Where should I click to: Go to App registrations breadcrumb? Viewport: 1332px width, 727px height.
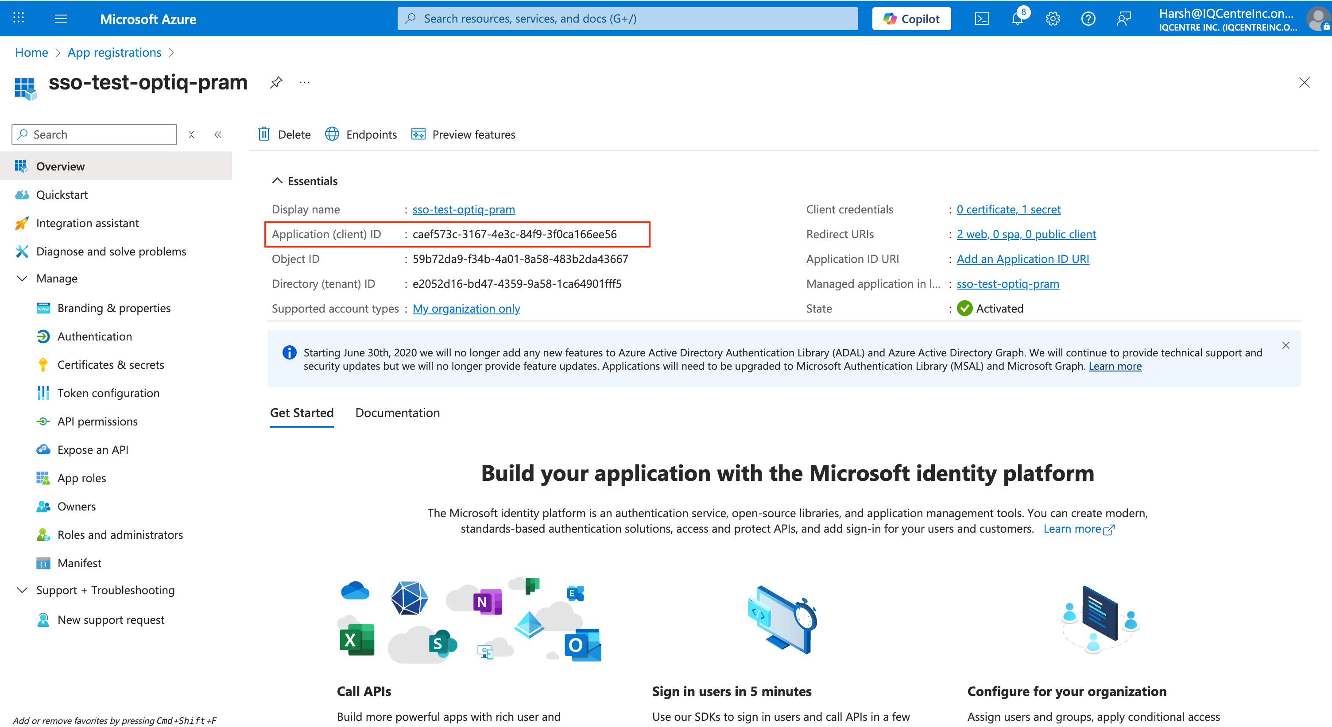[115, 52]
